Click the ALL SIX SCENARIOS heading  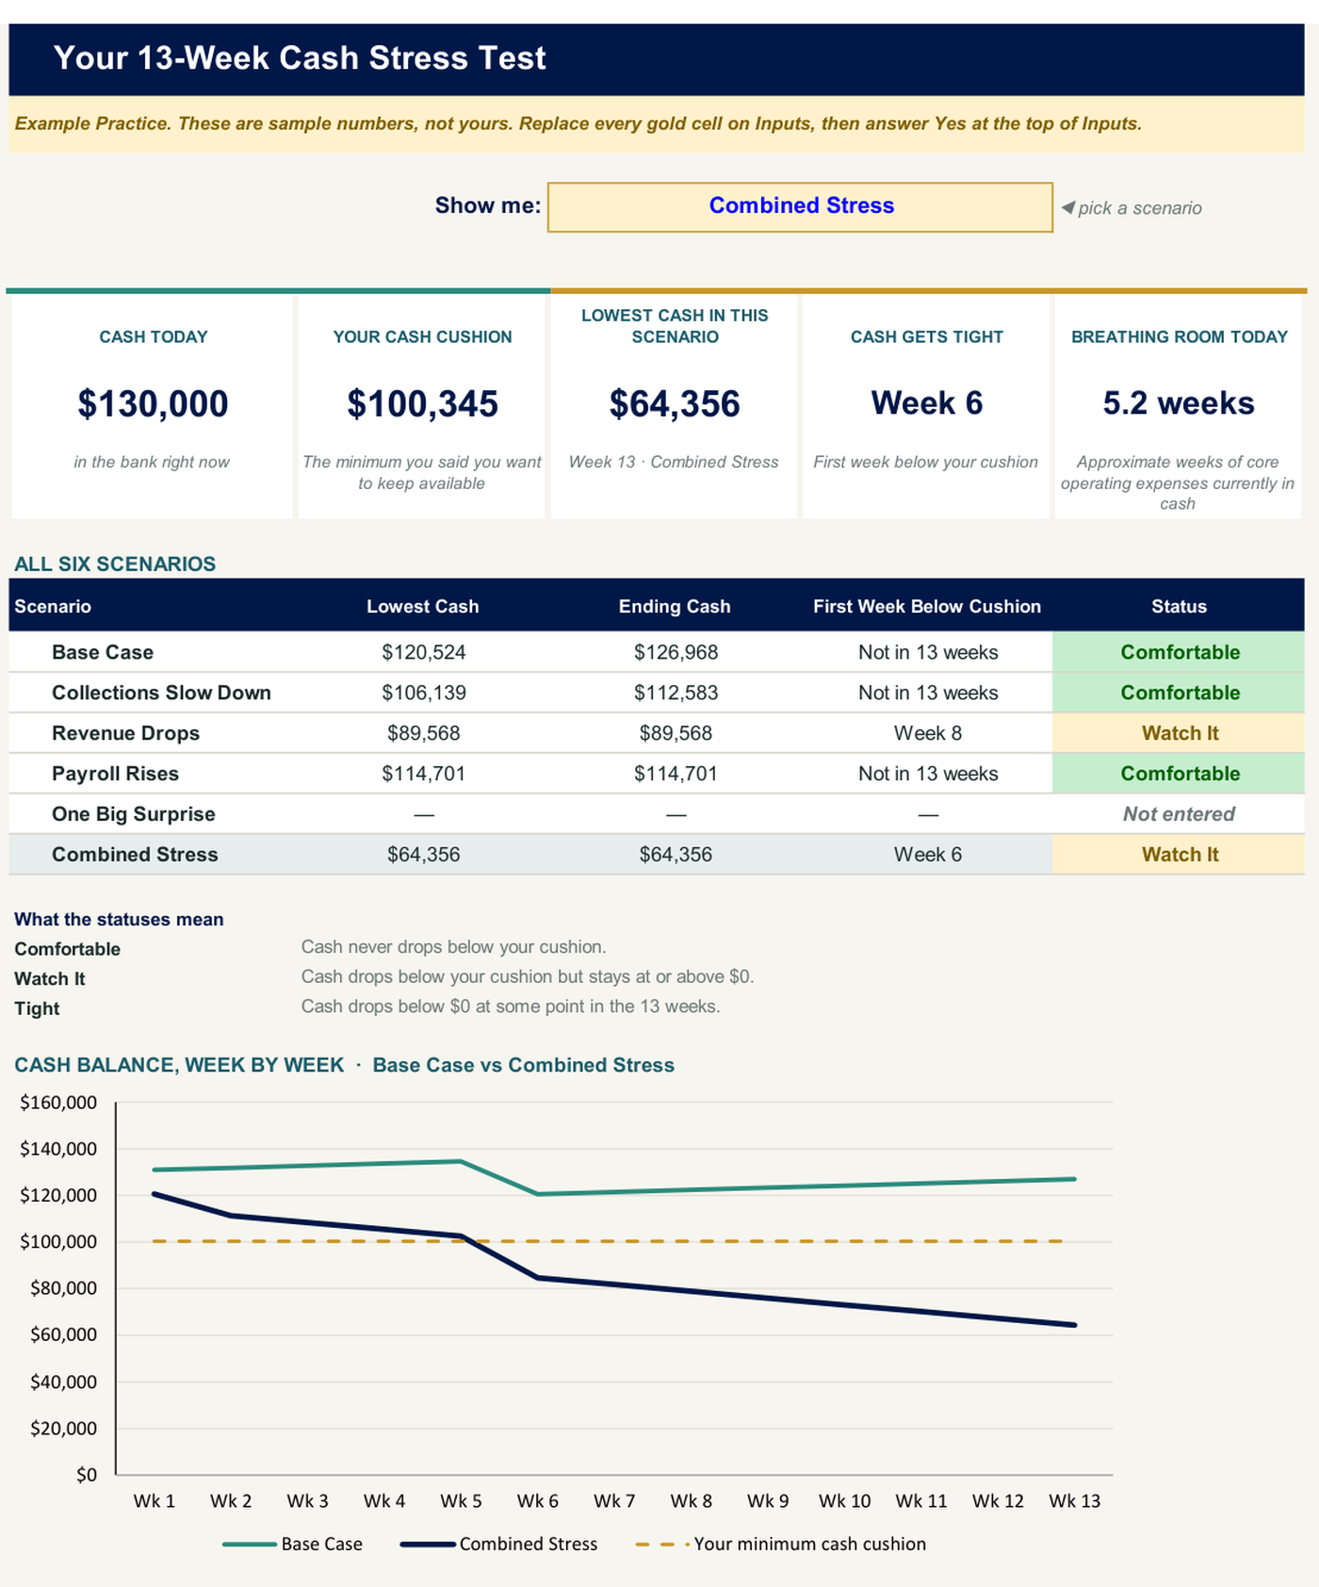click(x=115, y=564)
